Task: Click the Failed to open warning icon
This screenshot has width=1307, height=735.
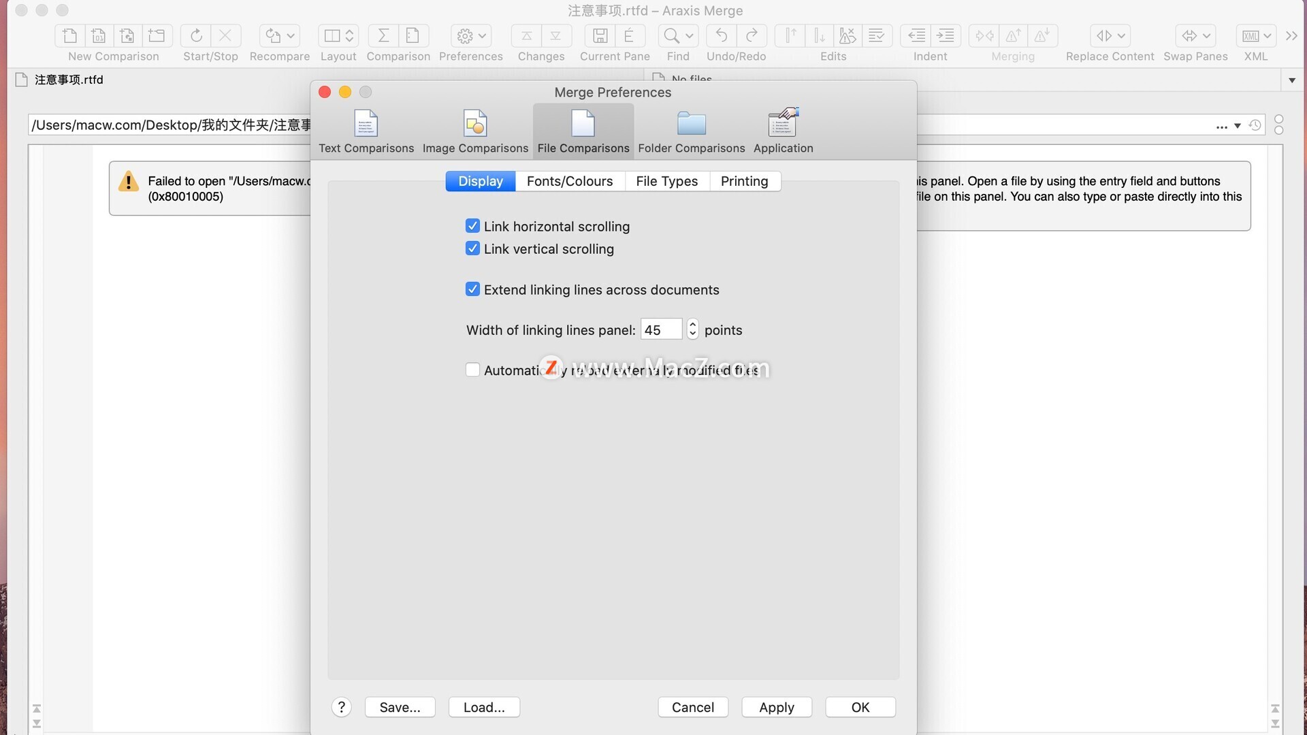Action: (x=129, y=182)
